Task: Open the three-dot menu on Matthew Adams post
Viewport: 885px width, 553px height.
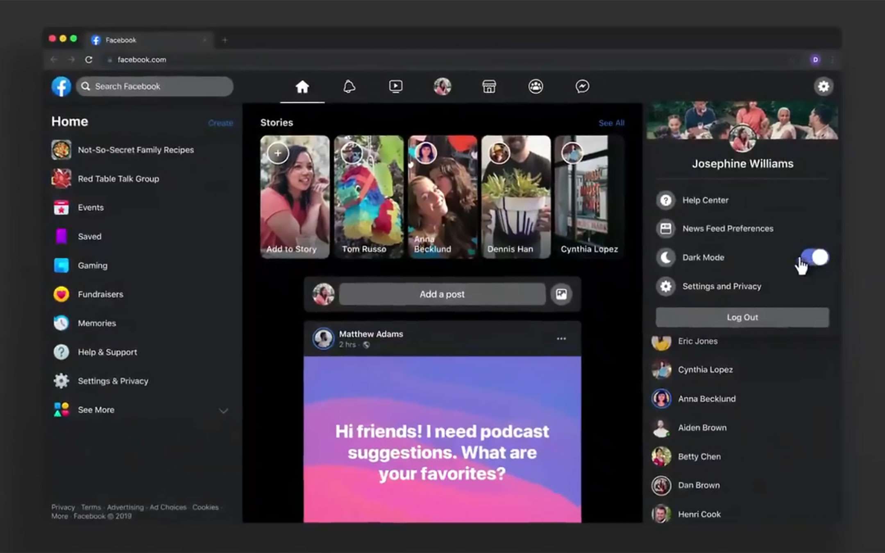Action: coord(561,339)
